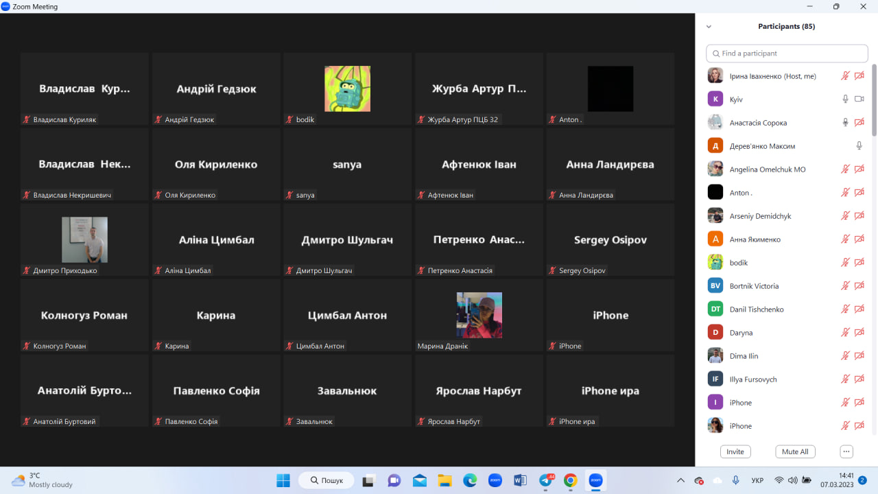This screenshot has height=494, width=878.
Task: Click microphone icon for Дерев'янко Максим
Action: pyautogui.click(x=859, y=146)
